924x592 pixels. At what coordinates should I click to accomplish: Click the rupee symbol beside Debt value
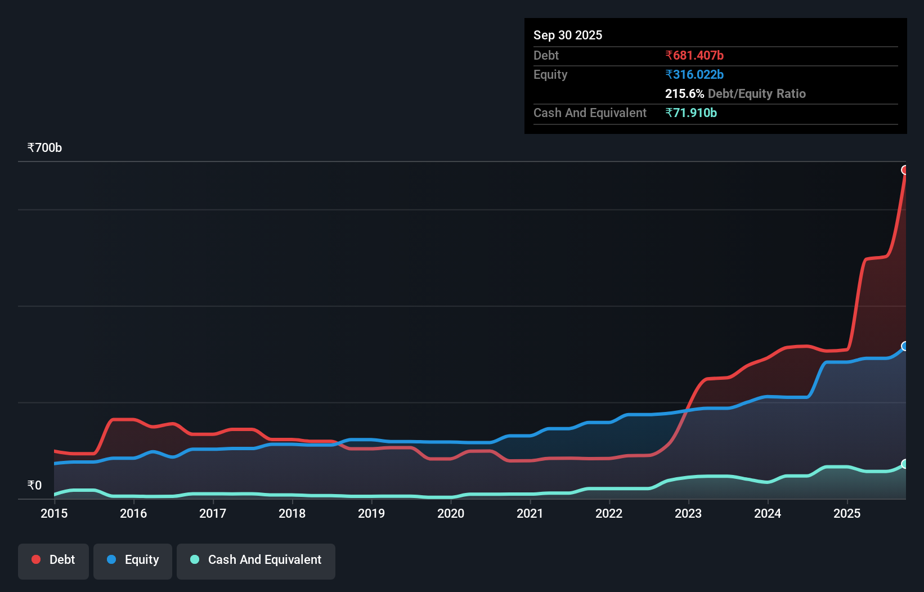tap(669, 55)
